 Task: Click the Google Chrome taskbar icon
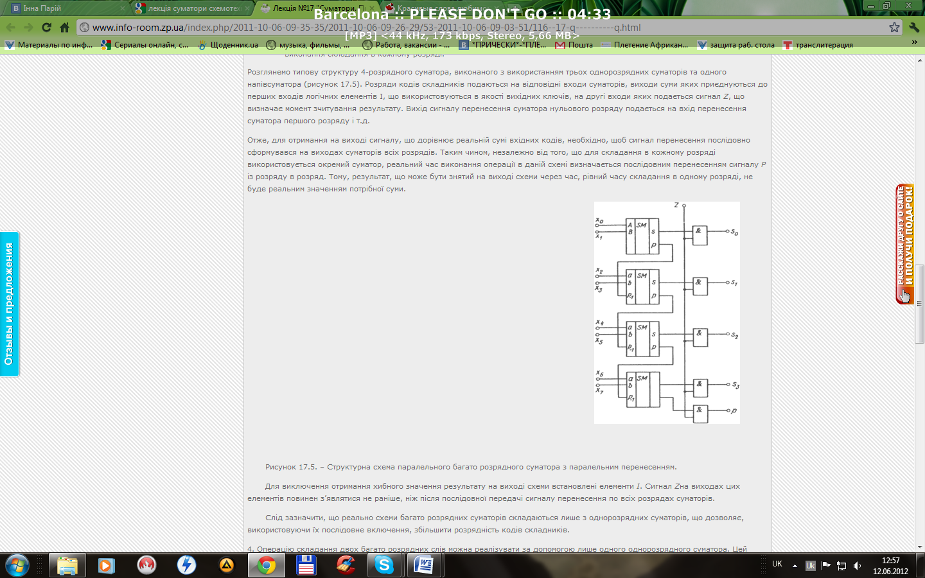(x=266, y=566)
